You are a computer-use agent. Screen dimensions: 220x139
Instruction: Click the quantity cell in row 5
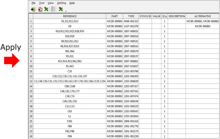tap(164, 41)
